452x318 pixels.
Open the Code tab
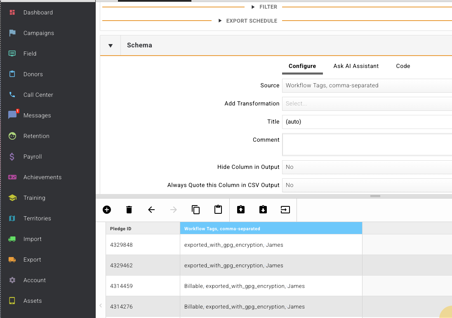(403, 66)
